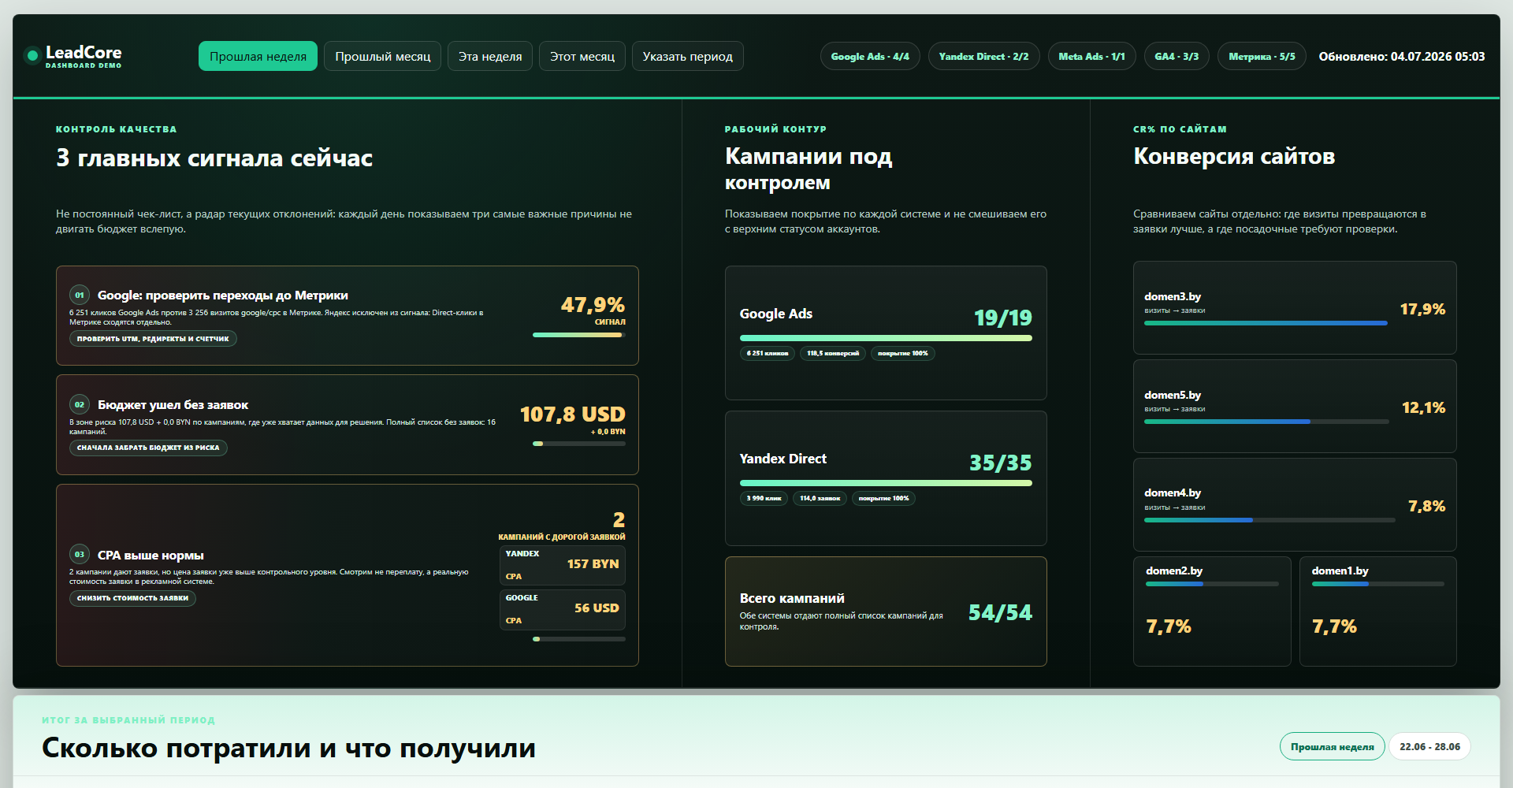Click the 7,8% conversion value
The image size is (1513, 788).
point(1426,506)
